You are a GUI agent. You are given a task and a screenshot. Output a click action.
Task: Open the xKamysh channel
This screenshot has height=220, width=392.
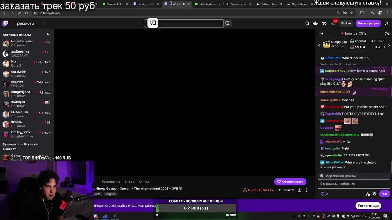(x=27, y=104)
